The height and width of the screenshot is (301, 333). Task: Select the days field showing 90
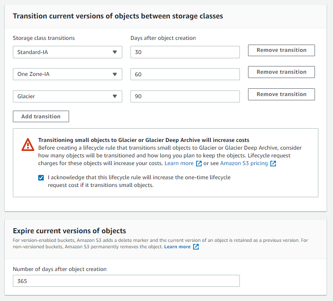185,96
